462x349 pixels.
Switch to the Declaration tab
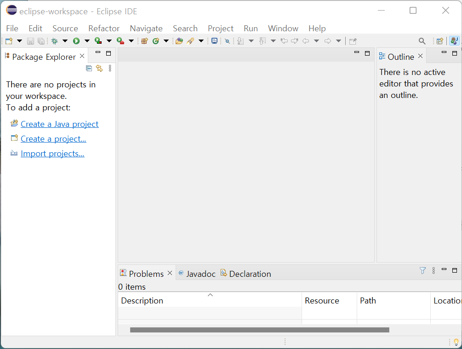[246, 274]
